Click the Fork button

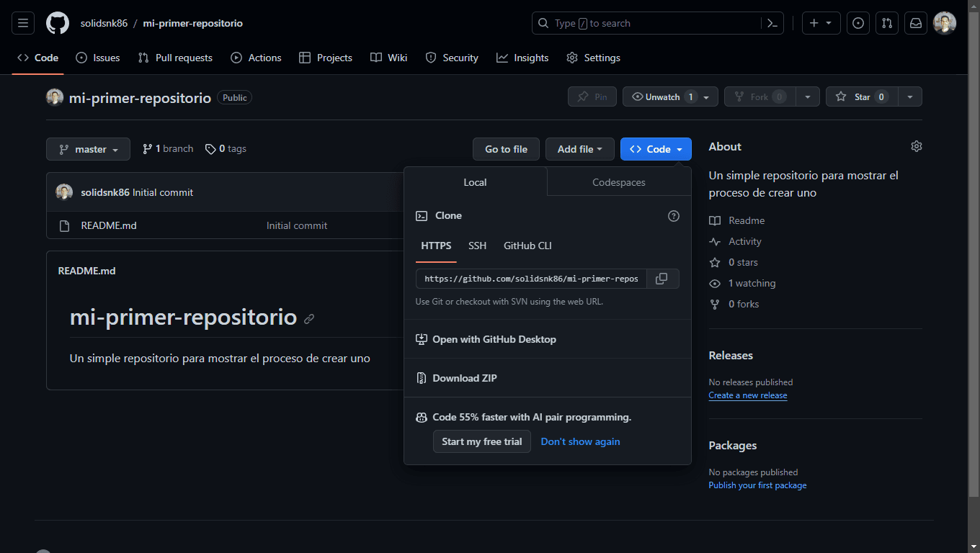(x=759, y=97)
